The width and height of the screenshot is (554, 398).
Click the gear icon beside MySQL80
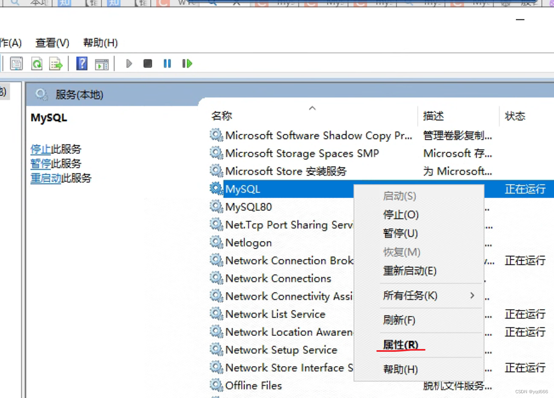(x=216, y=207)
